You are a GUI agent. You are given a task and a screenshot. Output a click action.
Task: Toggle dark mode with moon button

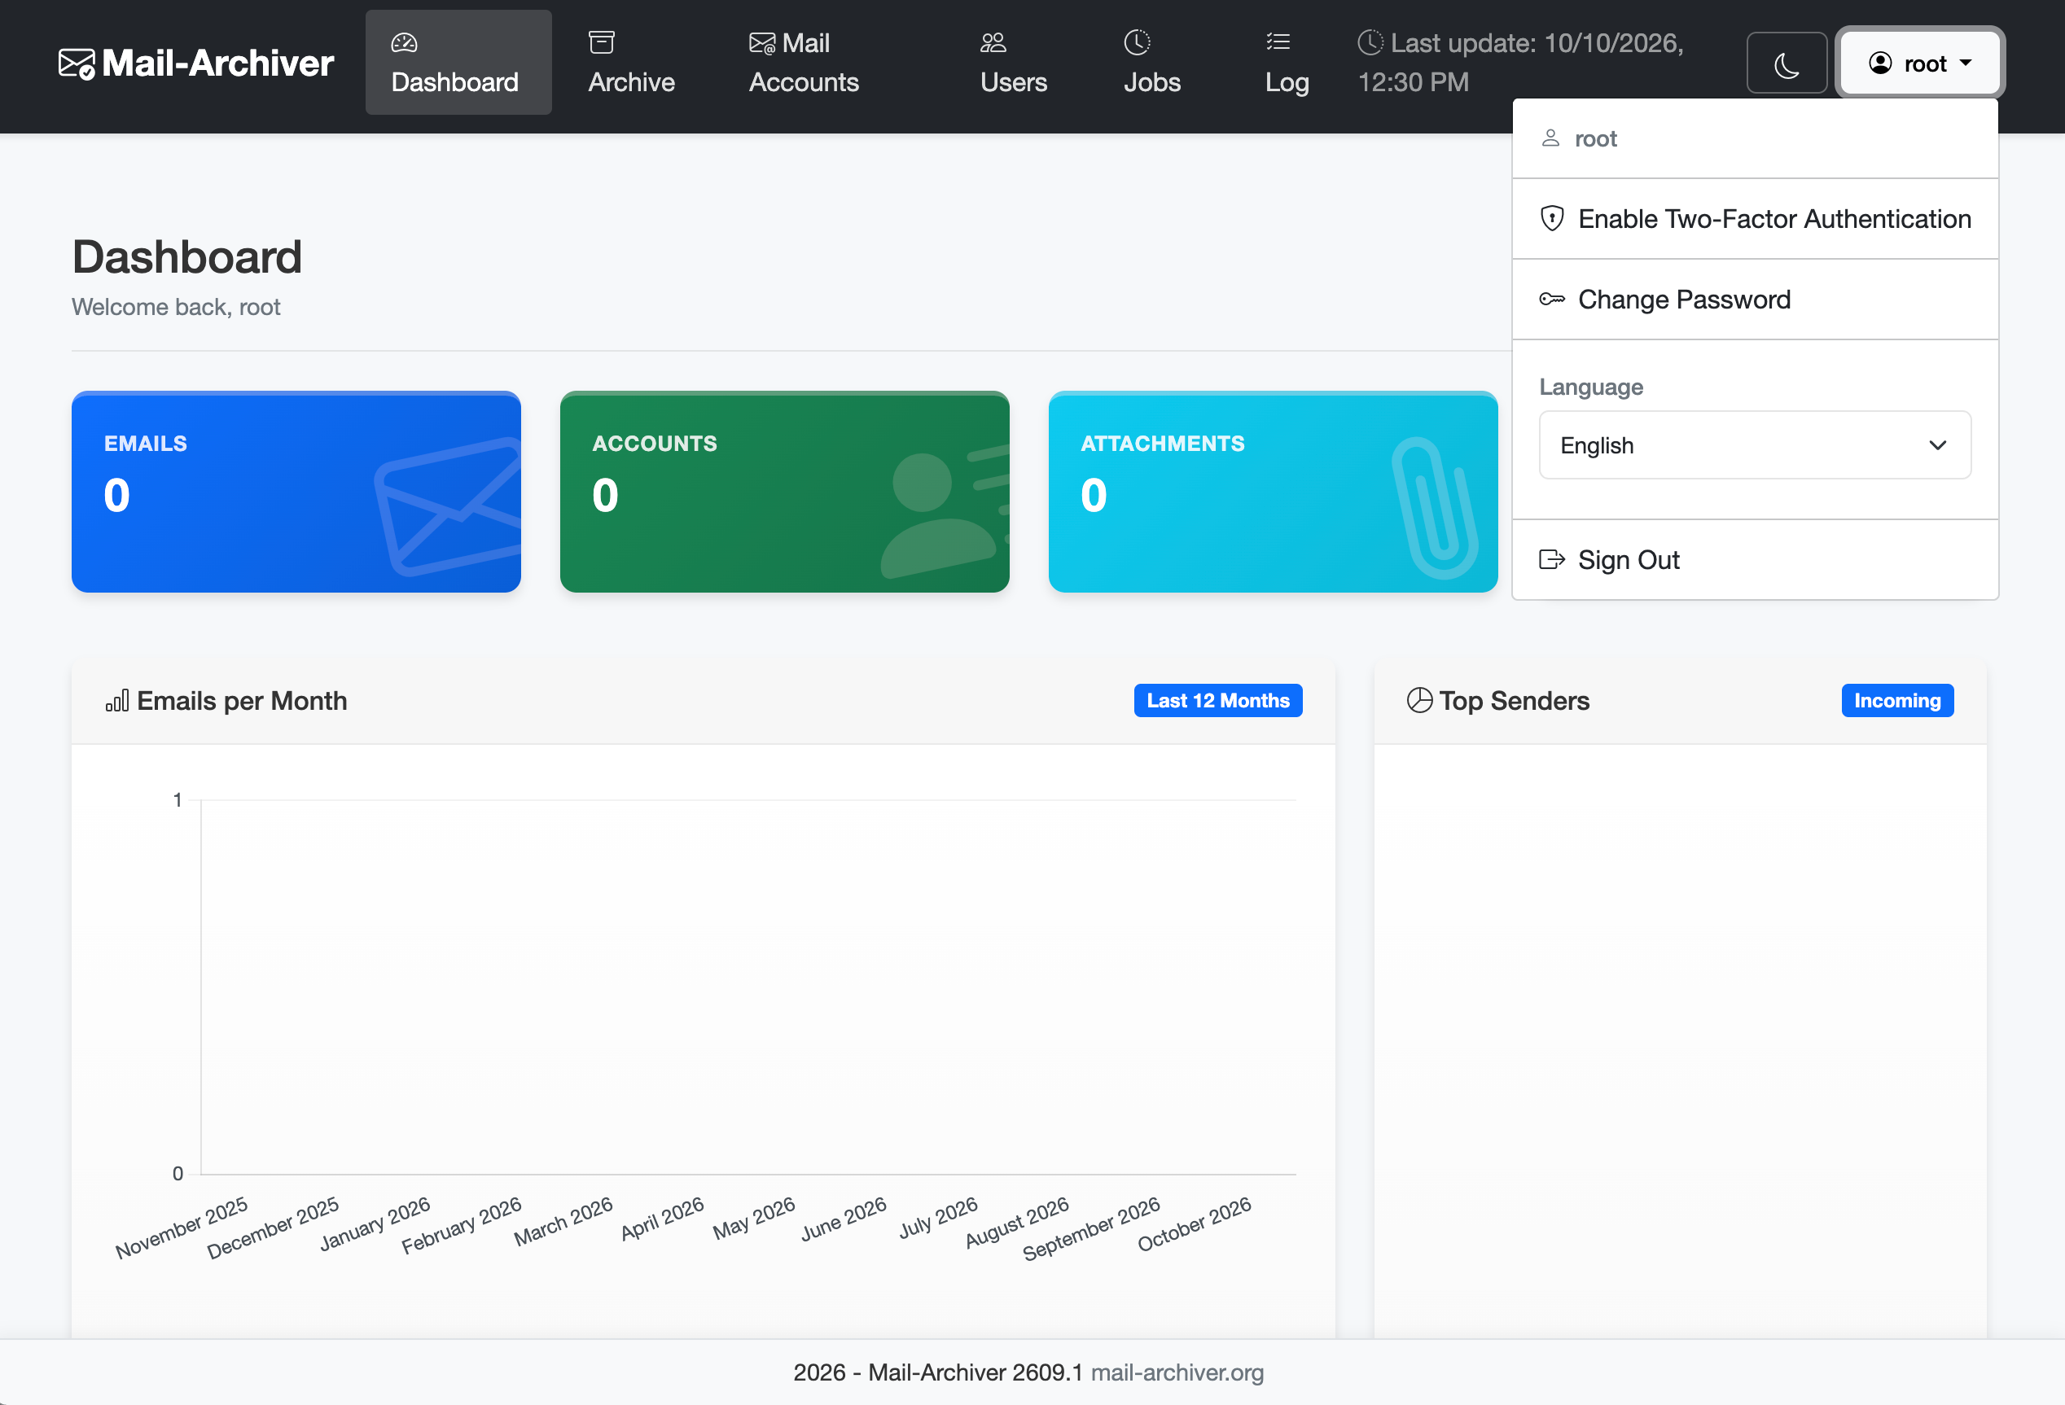click(x=1787, y=63)
